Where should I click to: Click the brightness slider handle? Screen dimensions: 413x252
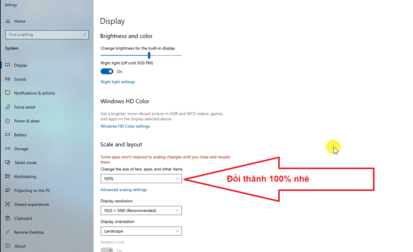pyautogui.click(x=149, y=55)
